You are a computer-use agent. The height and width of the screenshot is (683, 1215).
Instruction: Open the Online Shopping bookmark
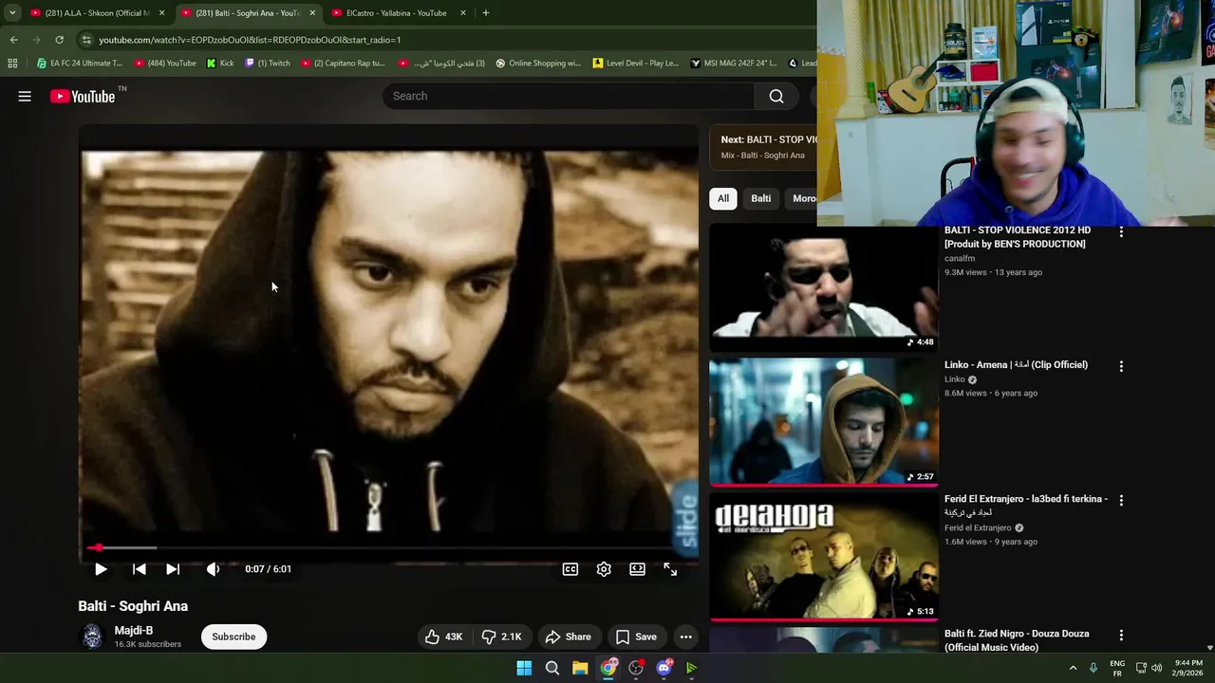tap(538, 64)
